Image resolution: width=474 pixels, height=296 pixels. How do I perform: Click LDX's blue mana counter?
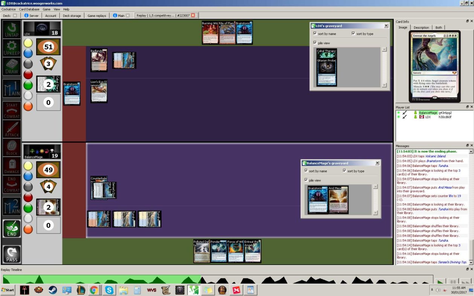click(28, 53)
